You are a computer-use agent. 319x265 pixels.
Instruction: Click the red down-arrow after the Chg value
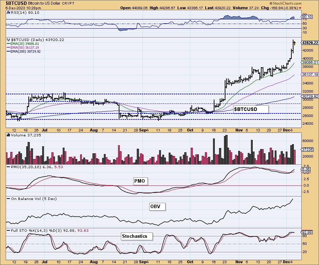tap(300, 8)
